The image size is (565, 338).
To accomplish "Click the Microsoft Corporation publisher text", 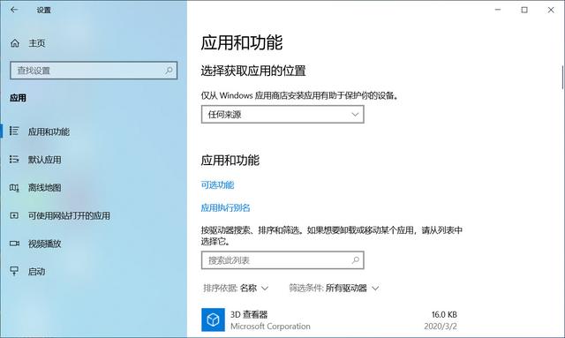I will tap(270, 327).
